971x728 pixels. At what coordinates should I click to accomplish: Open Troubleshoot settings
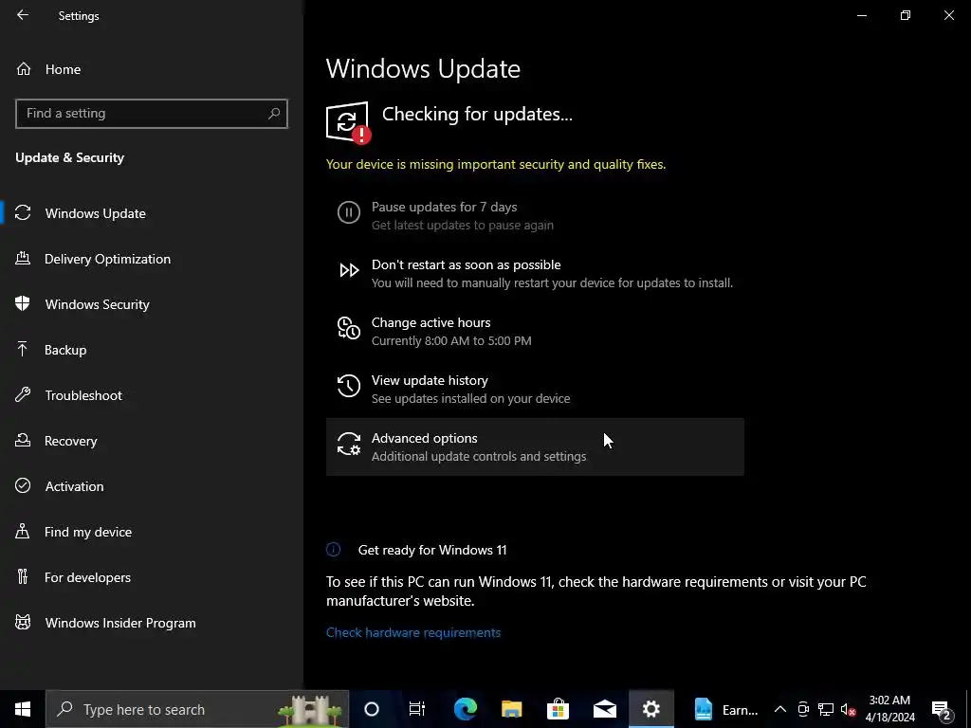tap(152, 395)
